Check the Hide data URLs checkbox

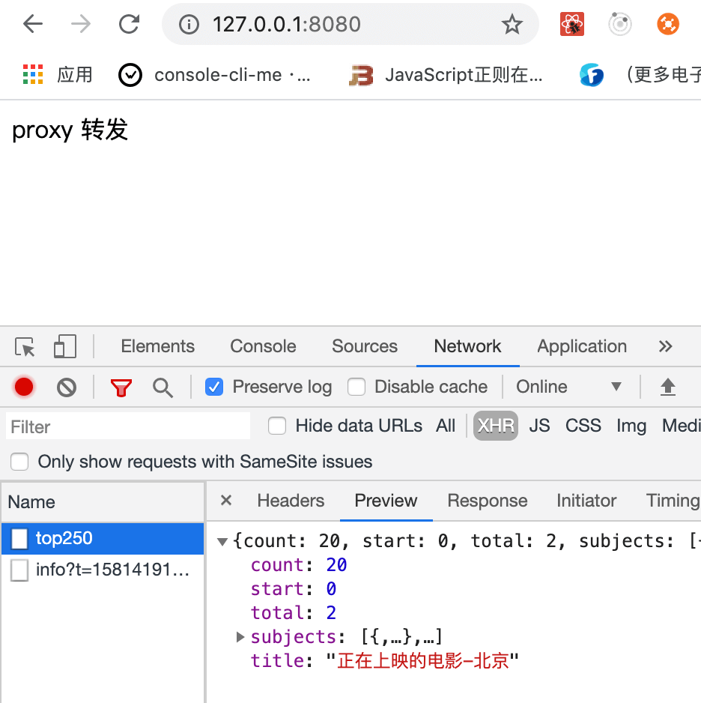[277, 426]
